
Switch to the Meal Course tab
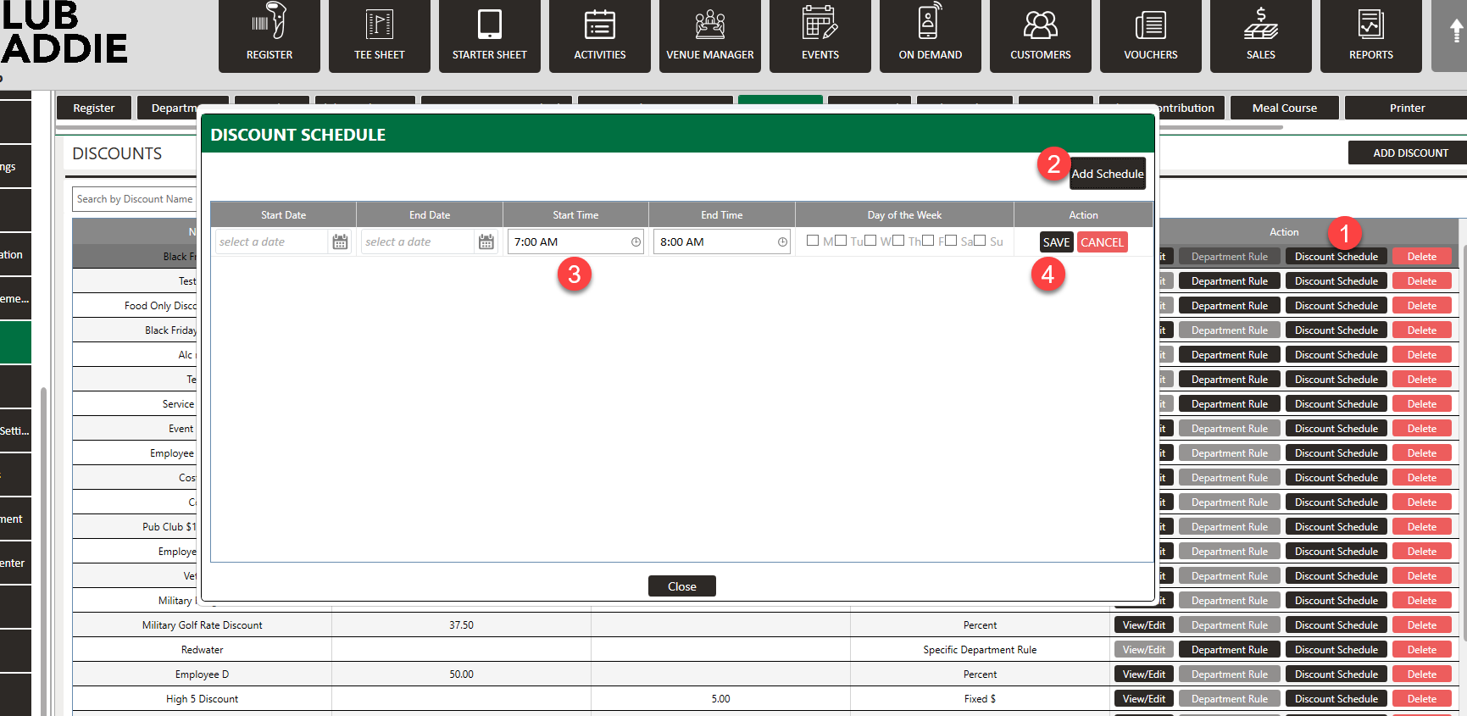click(1284, 108)
